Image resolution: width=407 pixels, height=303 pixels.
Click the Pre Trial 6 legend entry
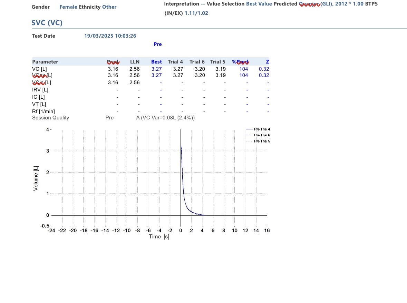point(262,135)
